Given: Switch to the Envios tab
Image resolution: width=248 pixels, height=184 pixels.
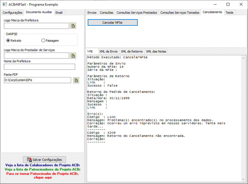Looking at the screenshot, I should coord(92,13).
